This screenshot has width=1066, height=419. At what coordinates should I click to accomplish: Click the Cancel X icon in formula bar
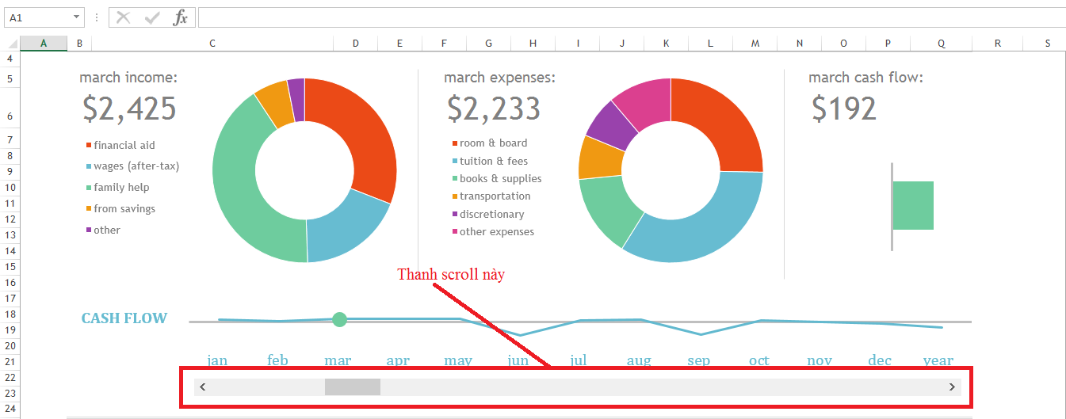click(123, 17)
